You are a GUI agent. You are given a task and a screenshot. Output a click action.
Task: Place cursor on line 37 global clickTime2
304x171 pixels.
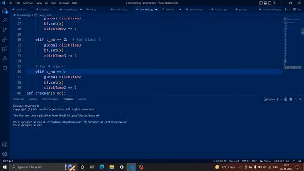pos(62,77)
